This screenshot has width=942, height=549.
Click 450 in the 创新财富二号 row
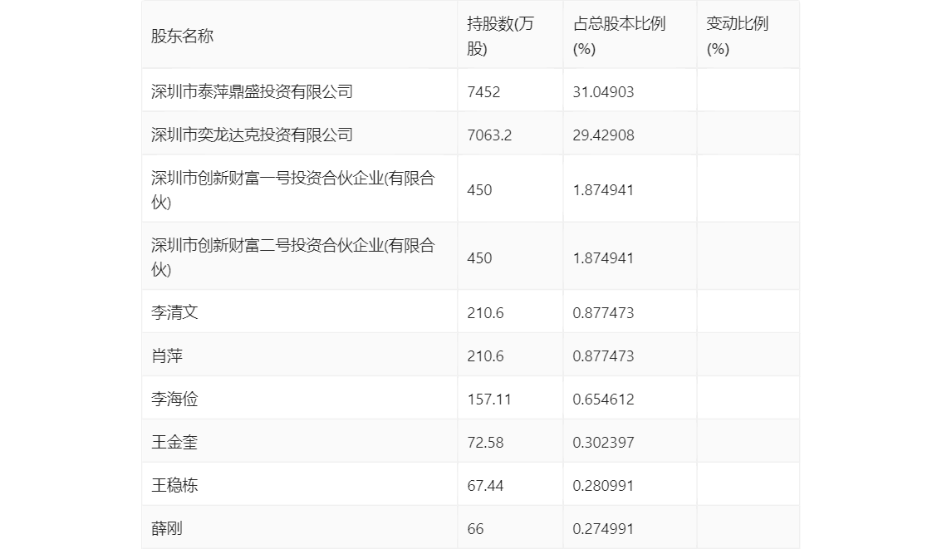point(479,258)
